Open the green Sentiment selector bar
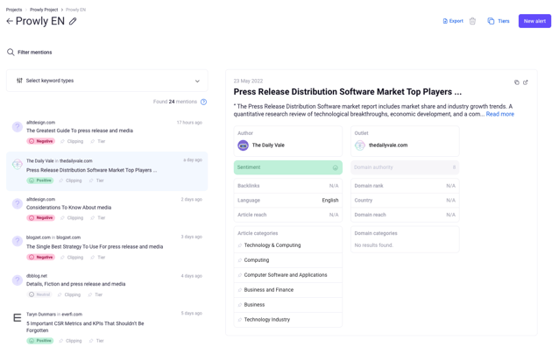The height and width of the screenshot is (347, 552). click(288, 167)
